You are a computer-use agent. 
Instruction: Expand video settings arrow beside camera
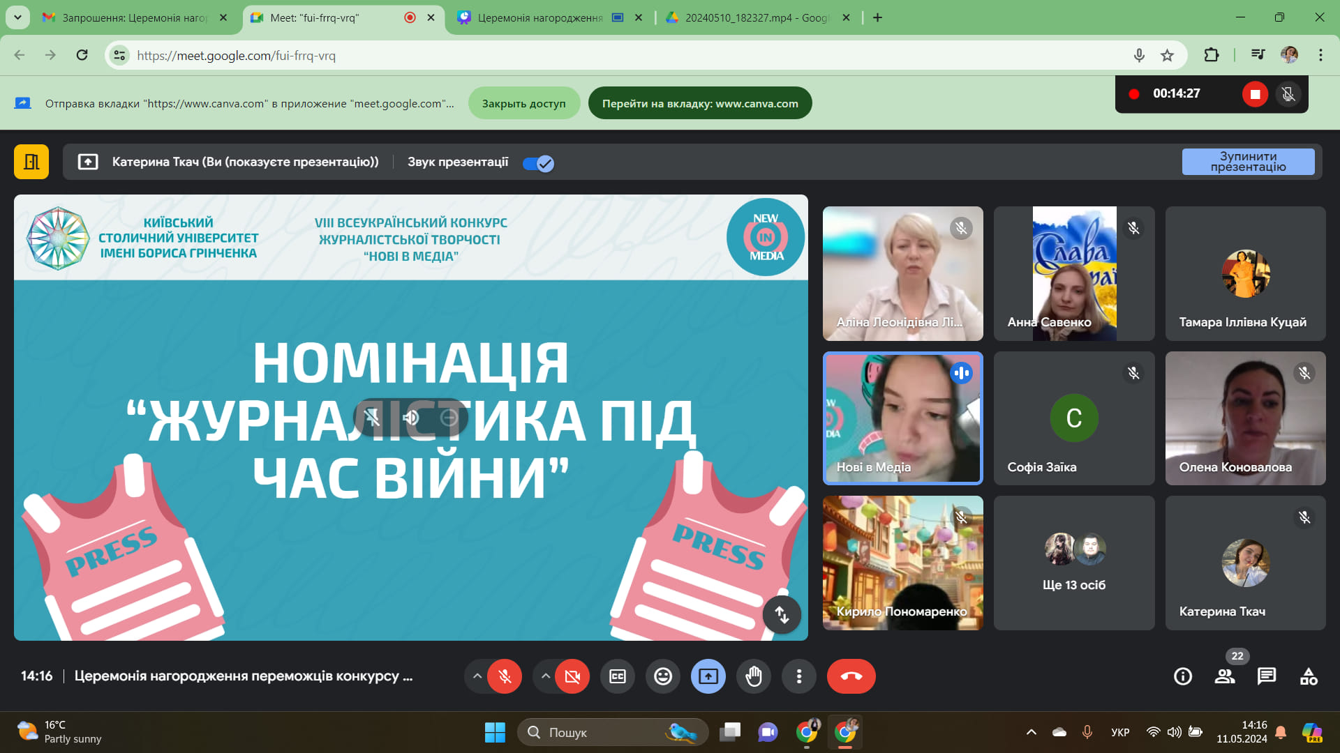point(546,676)
